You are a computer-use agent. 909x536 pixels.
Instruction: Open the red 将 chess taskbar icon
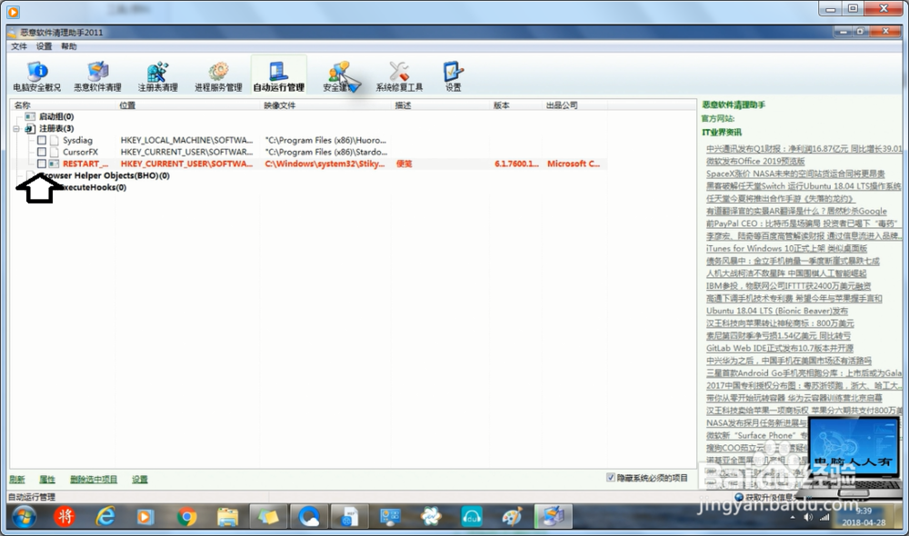65,516
